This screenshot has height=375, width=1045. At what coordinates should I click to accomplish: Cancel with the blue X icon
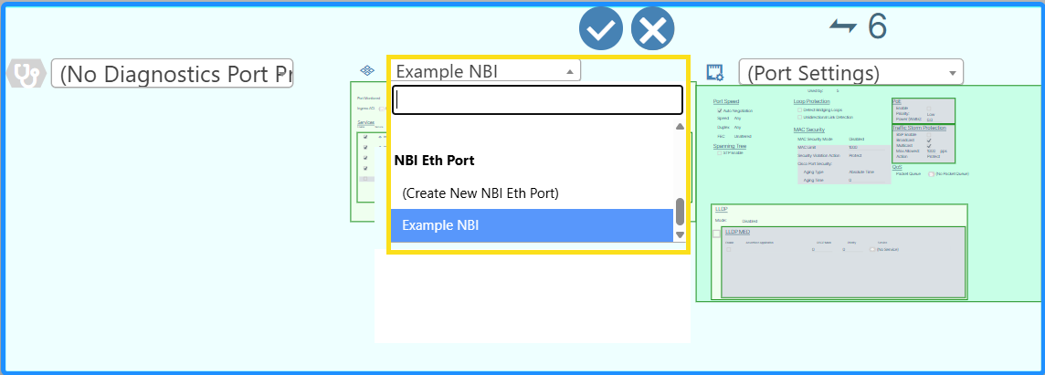pyautogui.click(x=652, y=29)
